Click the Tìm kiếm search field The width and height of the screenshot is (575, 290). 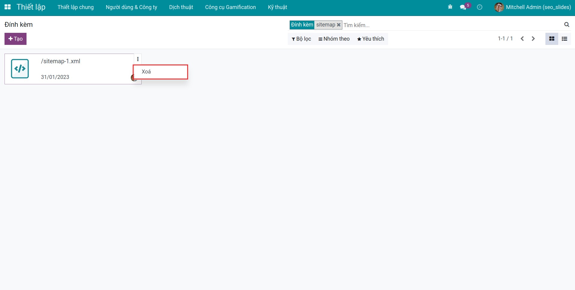377,25
